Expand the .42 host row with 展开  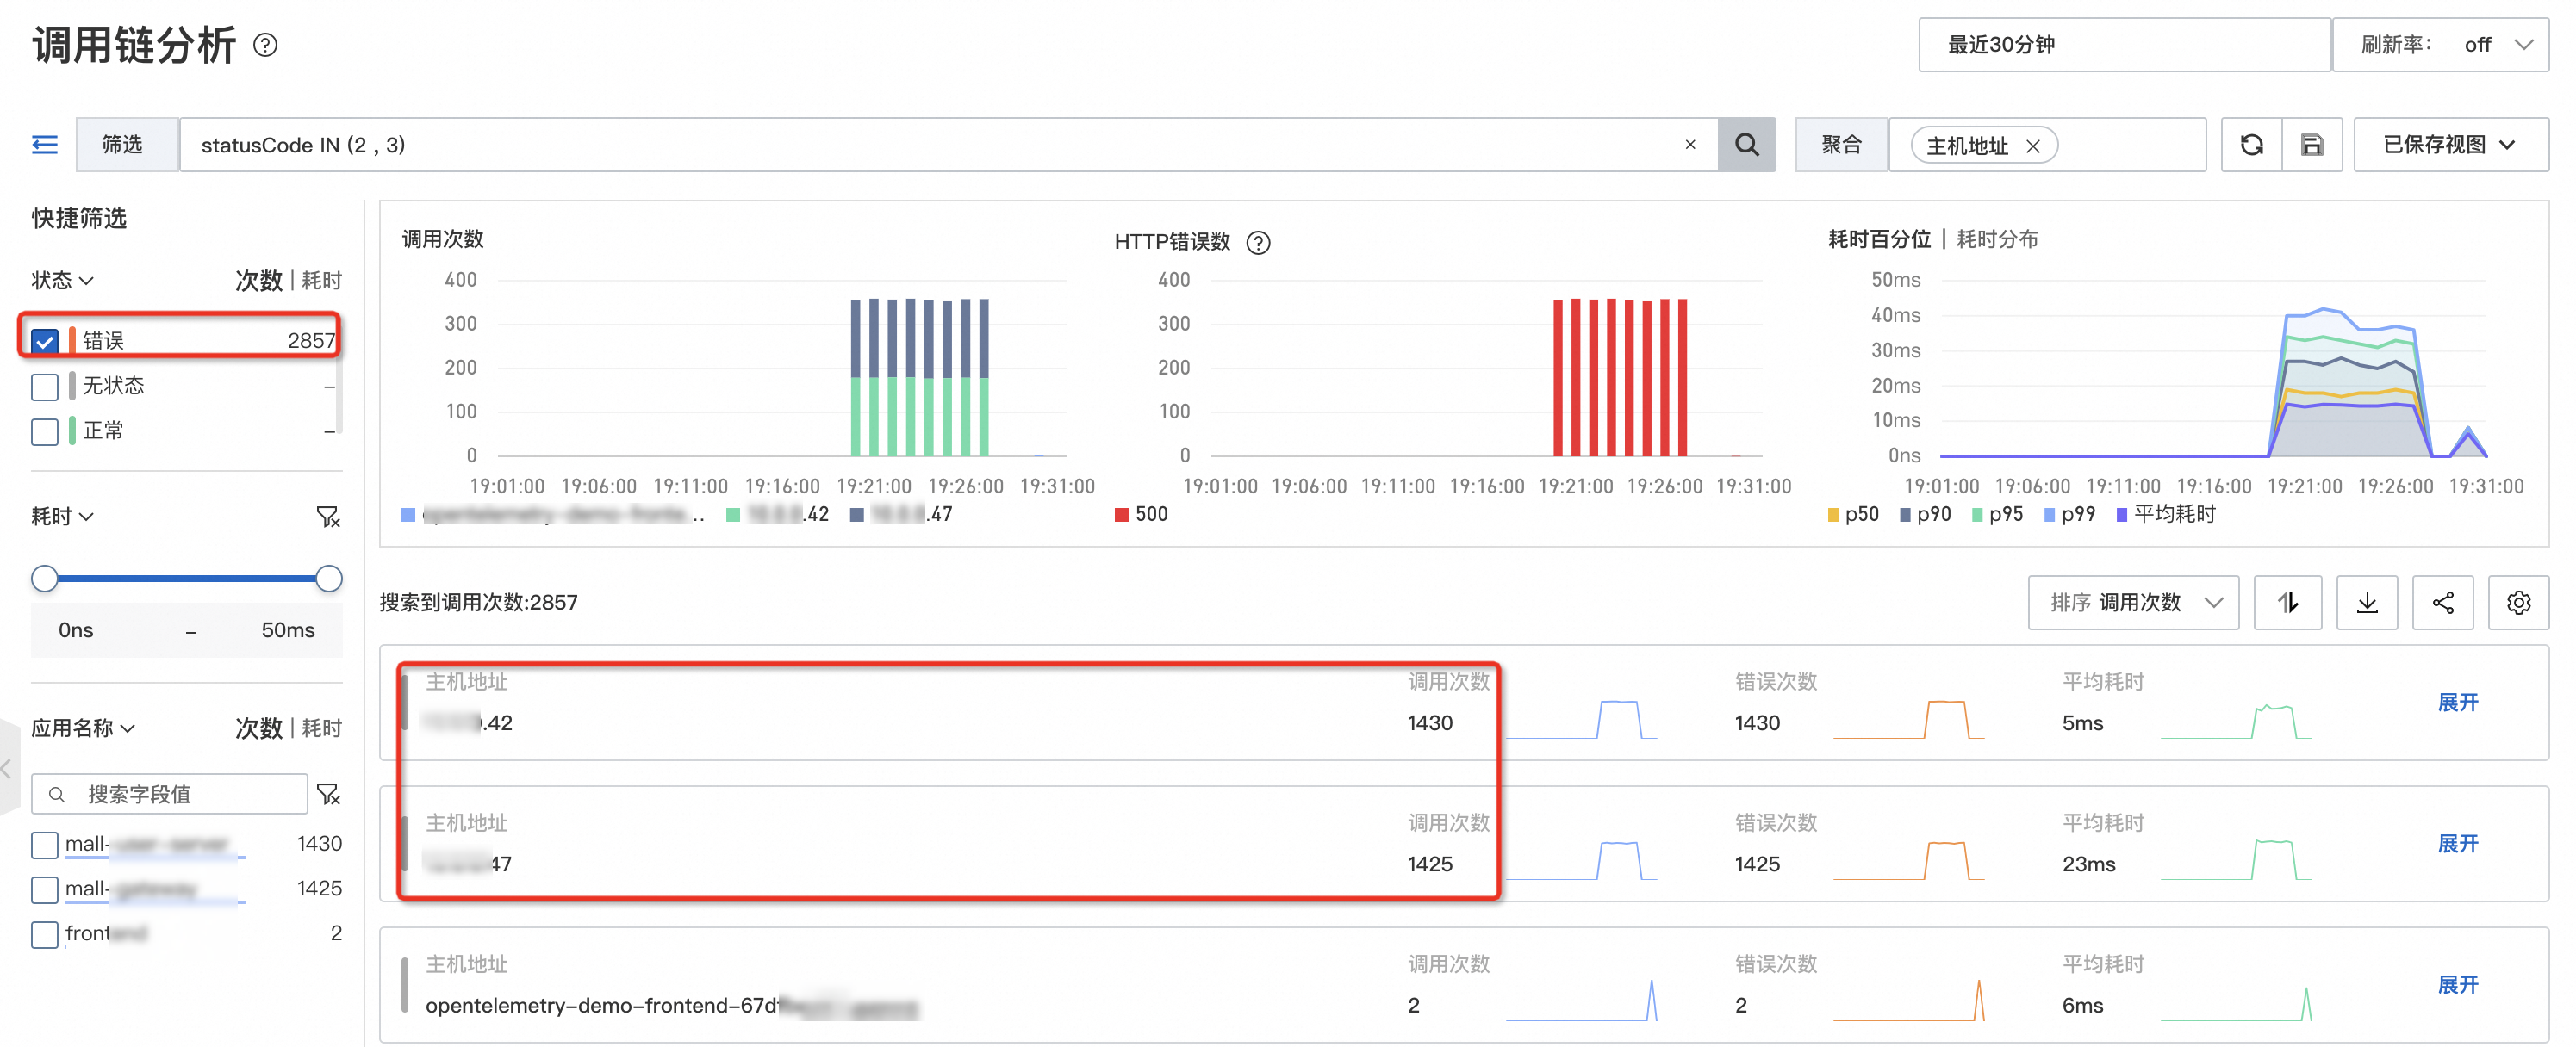pyautogui.click(x=2458, y=703)
